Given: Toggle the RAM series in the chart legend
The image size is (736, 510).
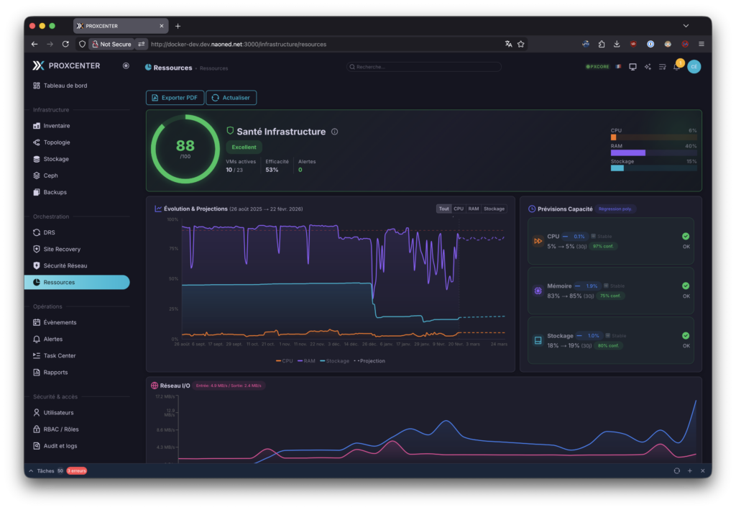Looking at the screenshot, I should [x=306, y=361].
